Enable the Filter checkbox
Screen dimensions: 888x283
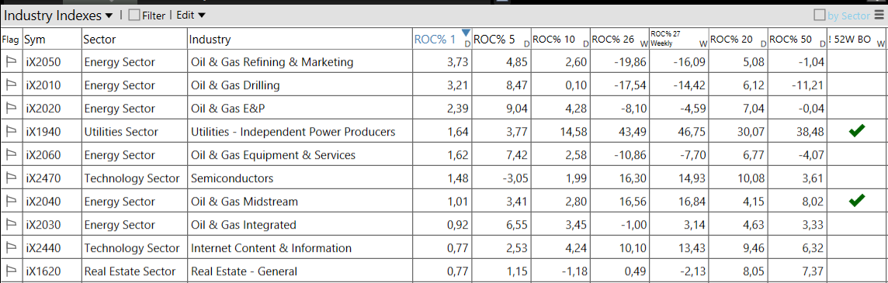134,16
